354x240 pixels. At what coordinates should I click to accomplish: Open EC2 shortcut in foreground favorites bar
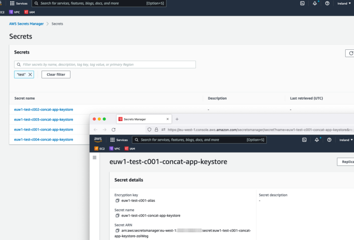(99, 149)
